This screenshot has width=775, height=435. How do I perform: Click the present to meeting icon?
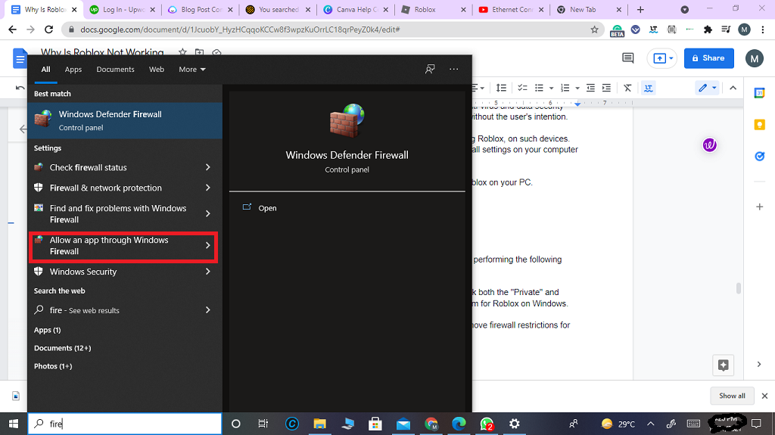coord(659,58)
